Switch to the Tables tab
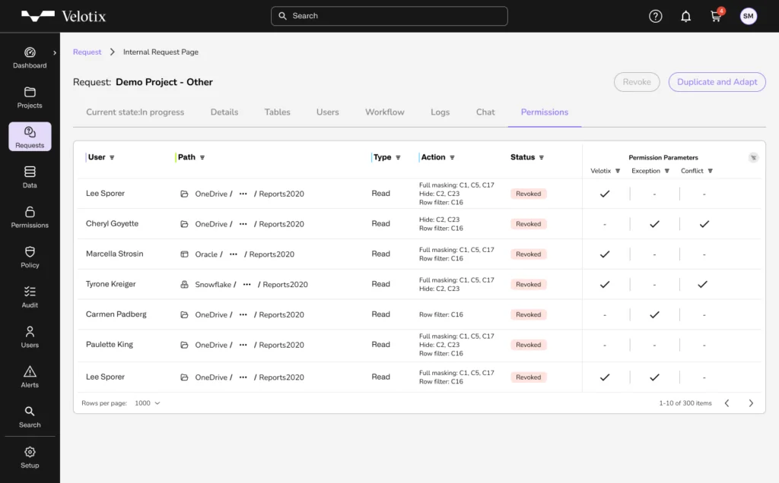 click(277, 112)
